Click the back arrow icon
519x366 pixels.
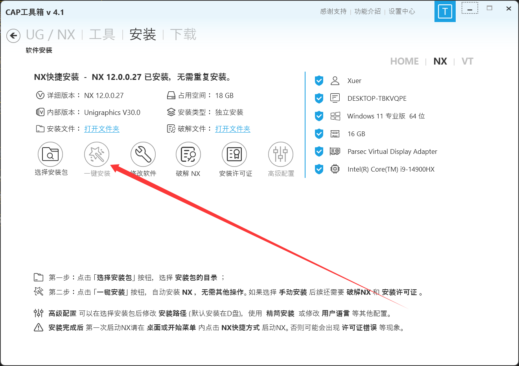pos(13,36)
